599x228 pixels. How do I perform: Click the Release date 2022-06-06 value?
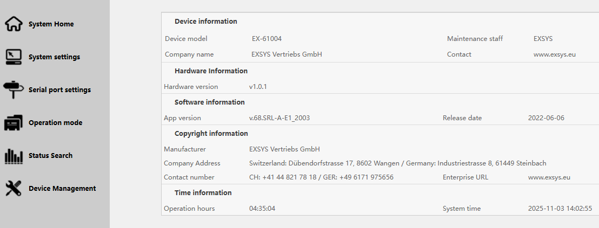click(546, 118)
